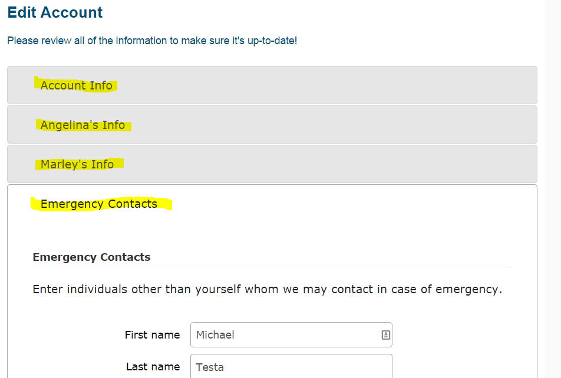
Task: Click the 'Please review all of the information' notice
Action: point(152,41)
